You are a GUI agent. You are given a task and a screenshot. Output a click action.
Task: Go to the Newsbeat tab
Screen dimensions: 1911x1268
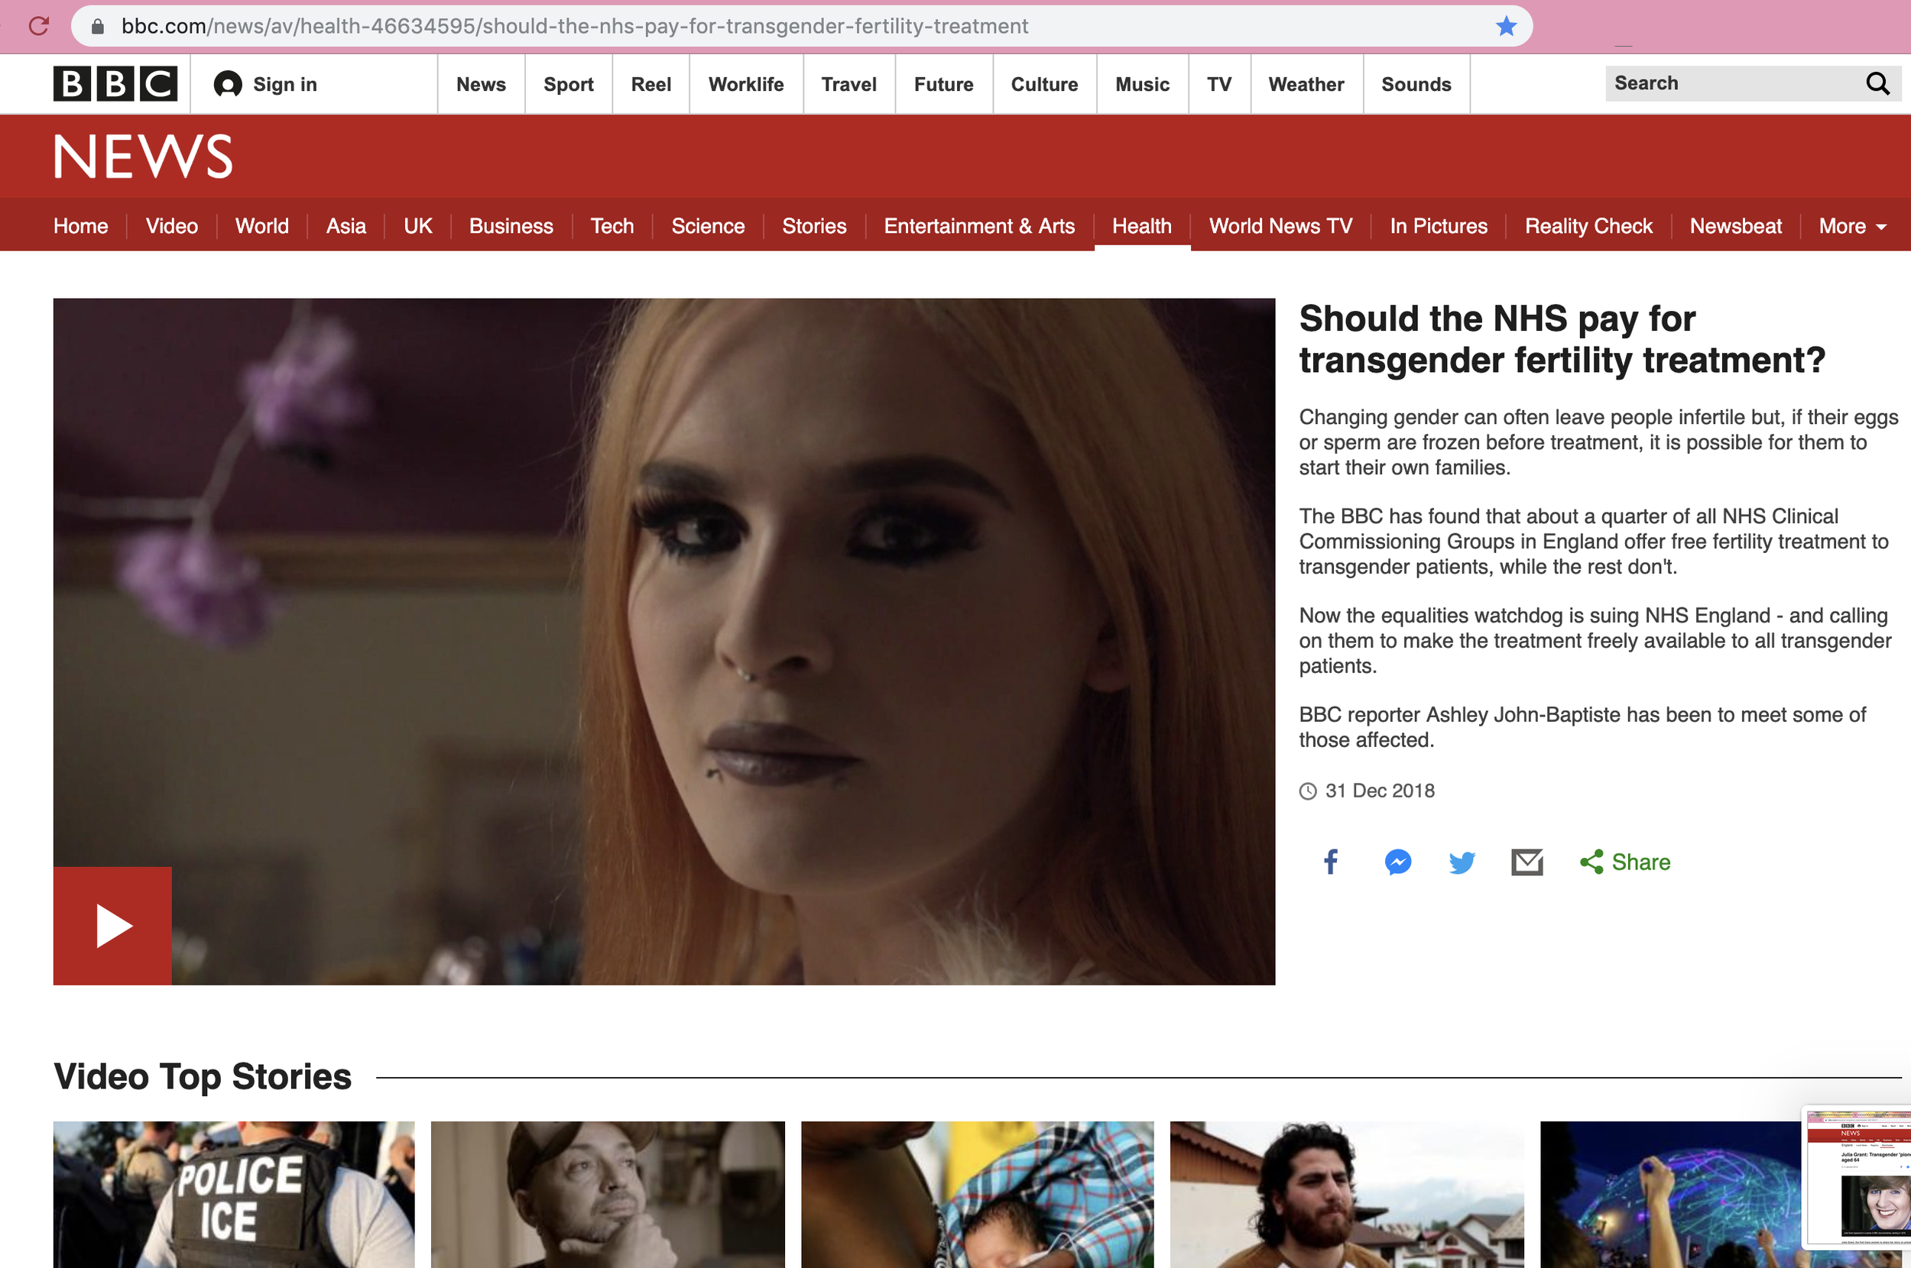(x=1735, y=225)
